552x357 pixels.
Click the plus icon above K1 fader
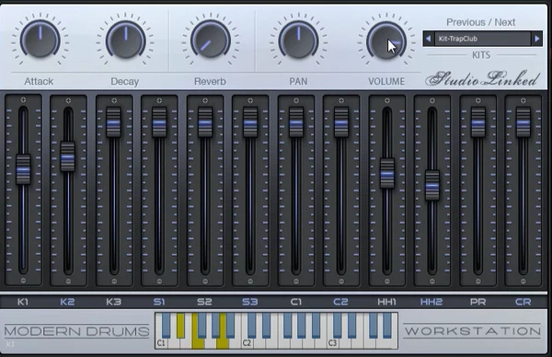23,100
